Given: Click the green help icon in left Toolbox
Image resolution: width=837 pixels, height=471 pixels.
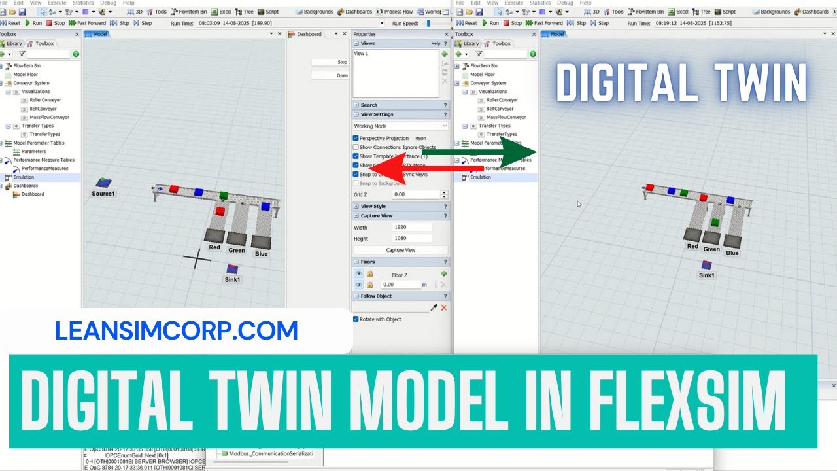Looking at the screenshot, I should 76,54.
